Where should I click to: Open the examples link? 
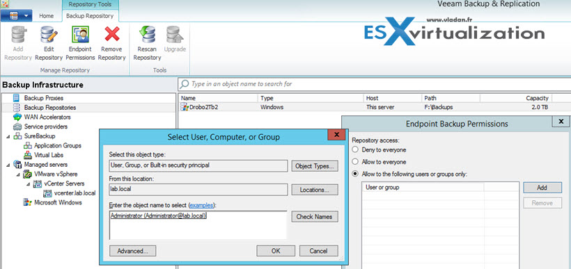(201, 205)
